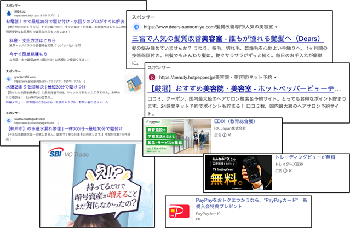Viewport: 350px width, 228px height.
Task: Close the トレイダーズ証券 ad with the X
Action: coord(290,171)
